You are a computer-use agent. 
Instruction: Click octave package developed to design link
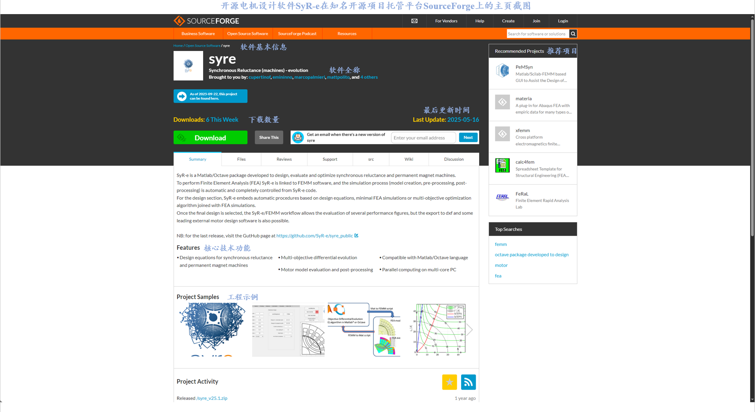click(531, 255)
